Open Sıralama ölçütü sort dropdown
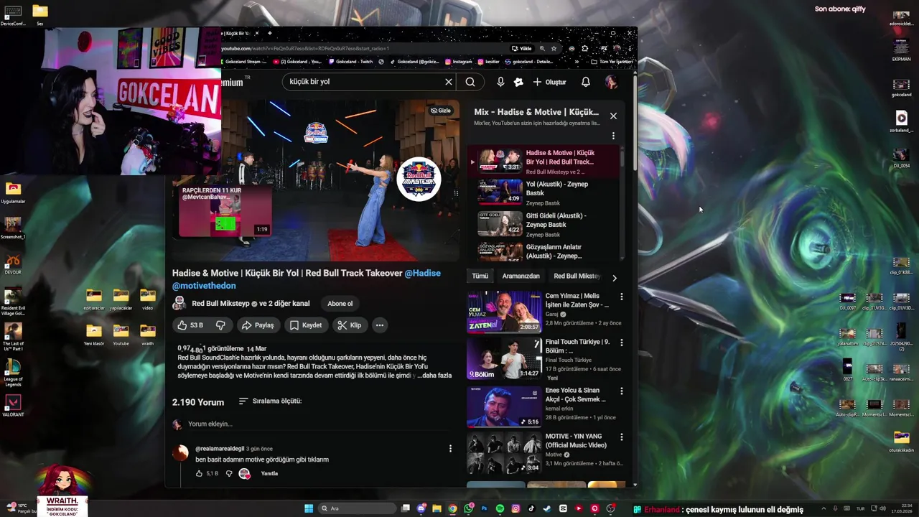The image size is (919, 517). pos(270,401)
